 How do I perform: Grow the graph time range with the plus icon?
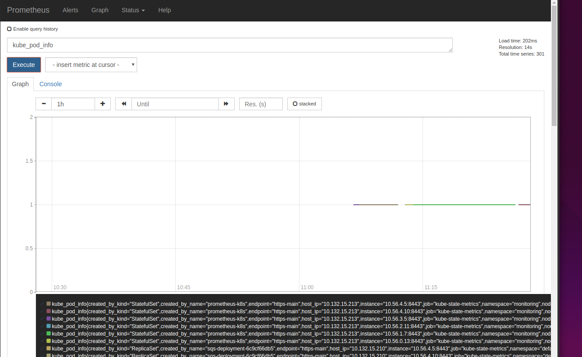coord(102,104)
